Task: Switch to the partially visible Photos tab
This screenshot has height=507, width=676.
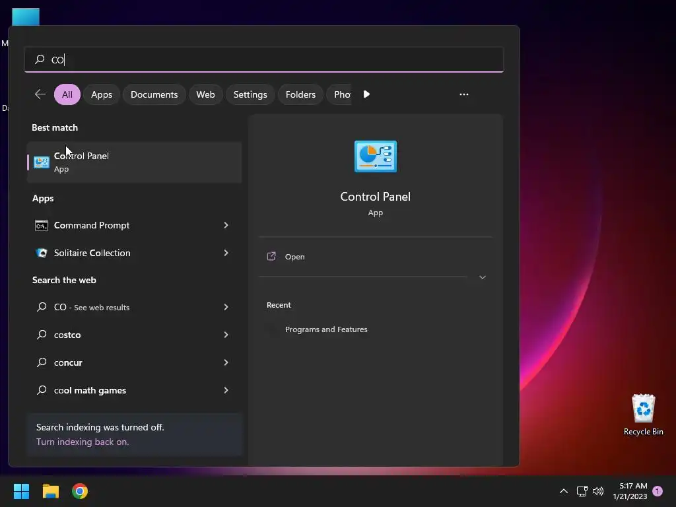Action: pyautogui.click(x=339, y=94)
